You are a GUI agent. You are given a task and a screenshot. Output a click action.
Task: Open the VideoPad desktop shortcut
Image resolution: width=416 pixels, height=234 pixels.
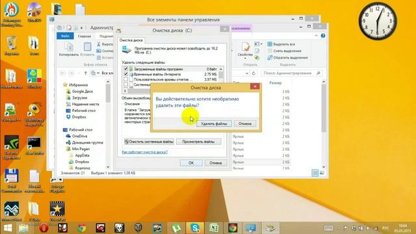click(x=57, y=211)
